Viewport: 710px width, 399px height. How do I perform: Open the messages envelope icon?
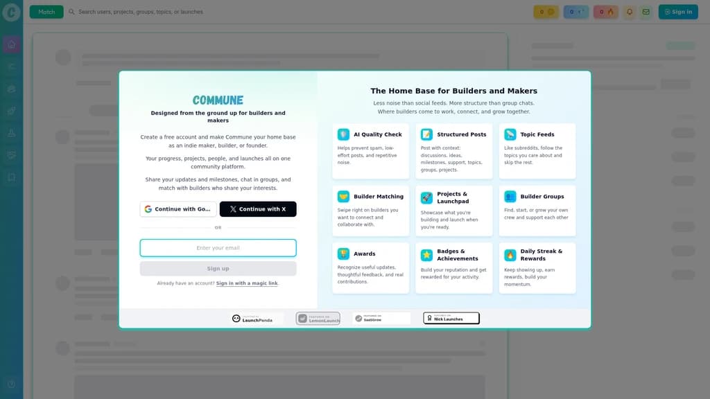tap(646, 12)
